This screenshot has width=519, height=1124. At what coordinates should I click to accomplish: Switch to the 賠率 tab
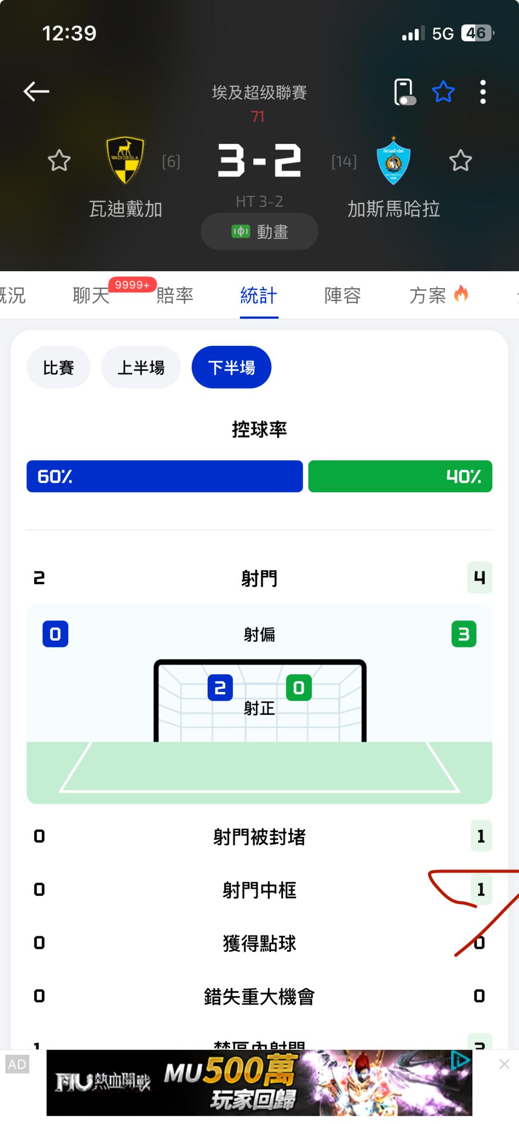(x=175, y=295)
